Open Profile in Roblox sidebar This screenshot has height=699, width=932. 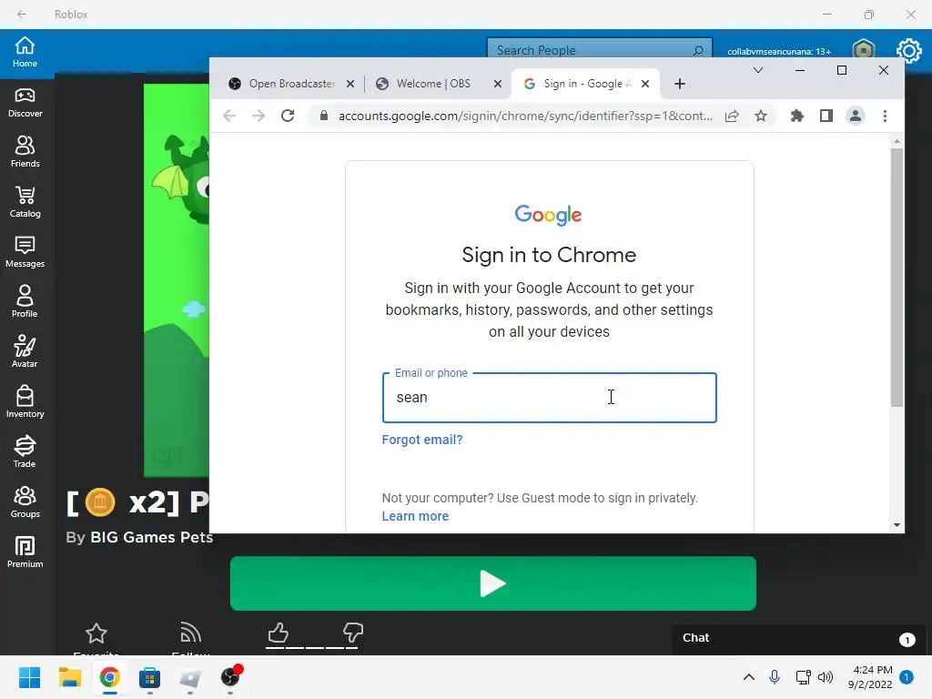(25, 302)
